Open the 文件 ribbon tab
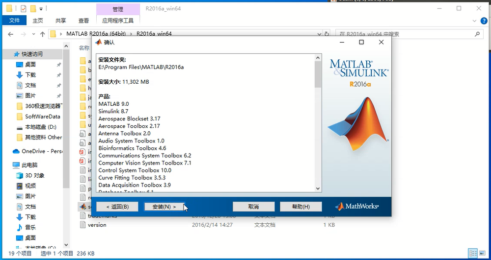Screen dimensions: 491x260 point(14,20)
